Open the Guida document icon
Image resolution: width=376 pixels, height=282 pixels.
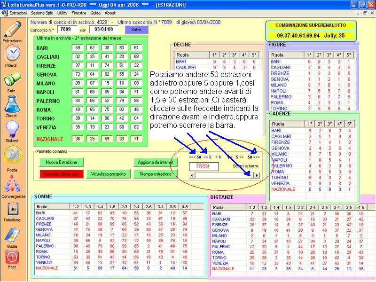tap(12, 235)
